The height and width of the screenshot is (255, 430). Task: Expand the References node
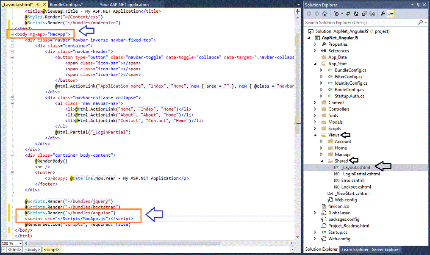315,51
